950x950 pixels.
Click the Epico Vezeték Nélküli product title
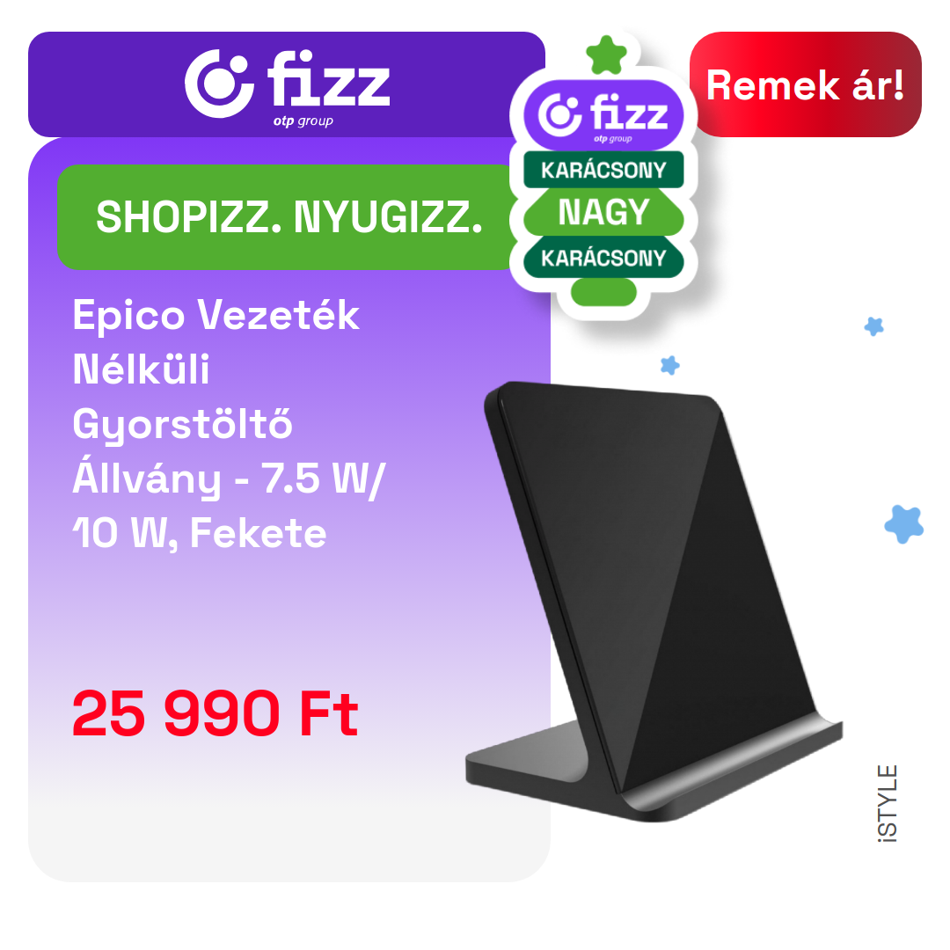tap(216, 341)
